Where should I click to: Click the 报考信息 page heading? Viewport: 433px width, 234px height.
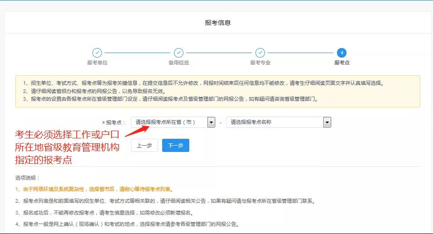218,23
